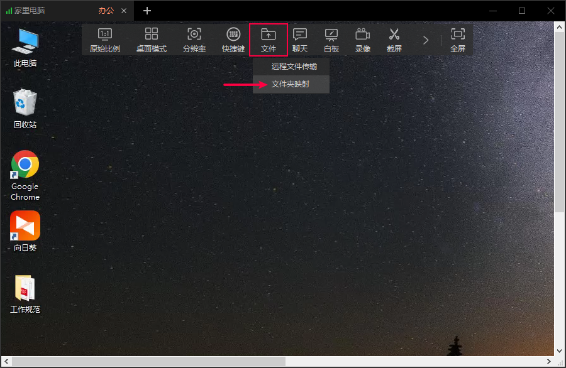Expand more toolbar options with right chevron

tap(426, 40)
